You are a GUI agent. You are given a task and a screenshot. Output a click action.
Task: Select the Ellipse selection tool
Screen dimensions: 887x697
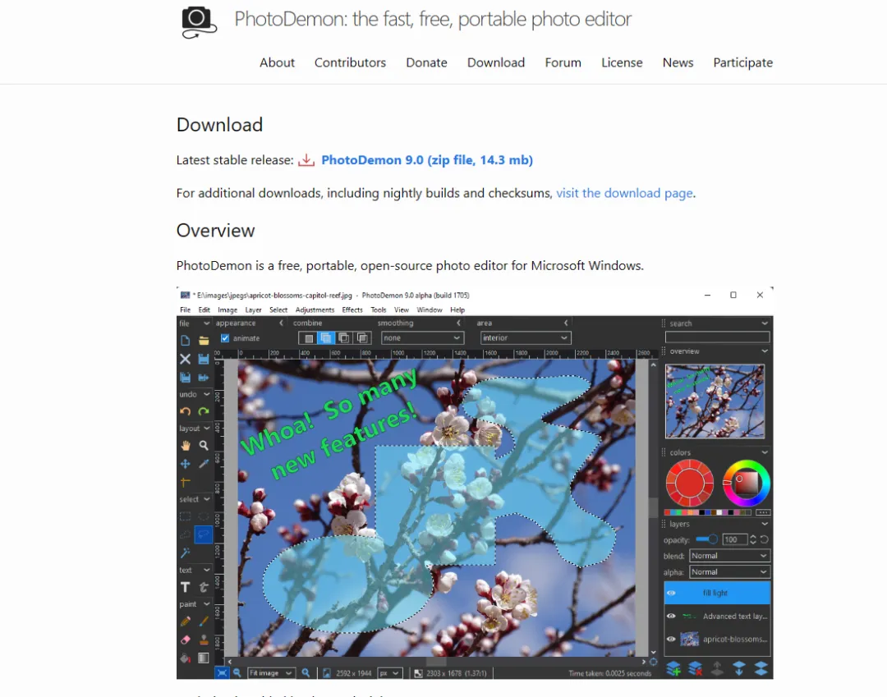[x=204, y=516]
